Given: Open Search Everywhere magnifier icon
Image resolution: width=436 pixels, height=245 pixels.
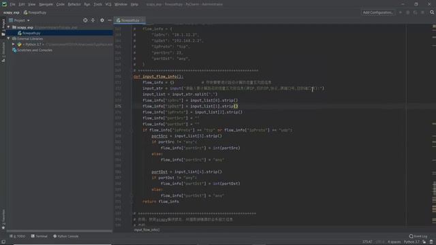Looking at the screenshot, I should click(x=432, y=12).
